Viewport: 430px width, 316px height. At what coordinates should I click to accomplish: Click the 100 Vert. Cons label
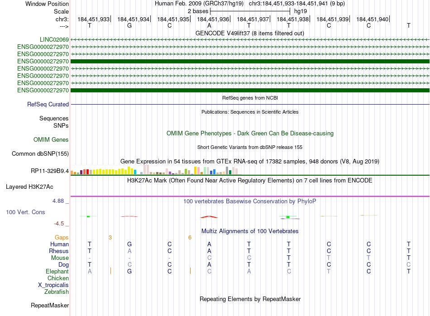pos(25,212)
